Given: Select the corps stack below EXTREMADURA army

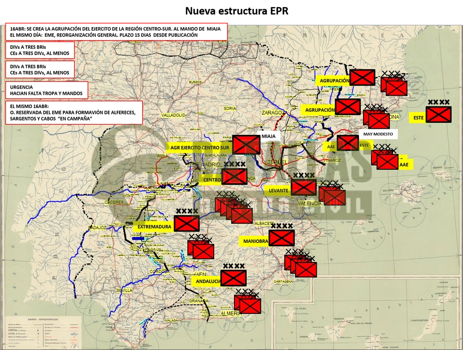Looking at the screenshot, I should [x=201, y=247].
